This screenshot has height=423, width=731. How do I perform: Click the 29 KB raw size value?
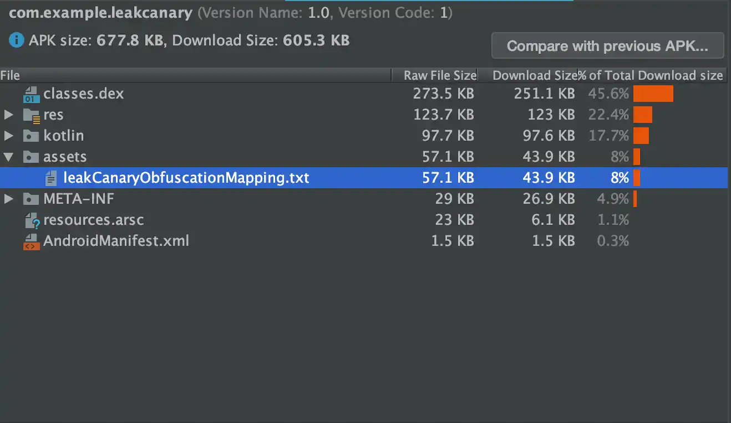pyautogui.click(x=454, y=199)
